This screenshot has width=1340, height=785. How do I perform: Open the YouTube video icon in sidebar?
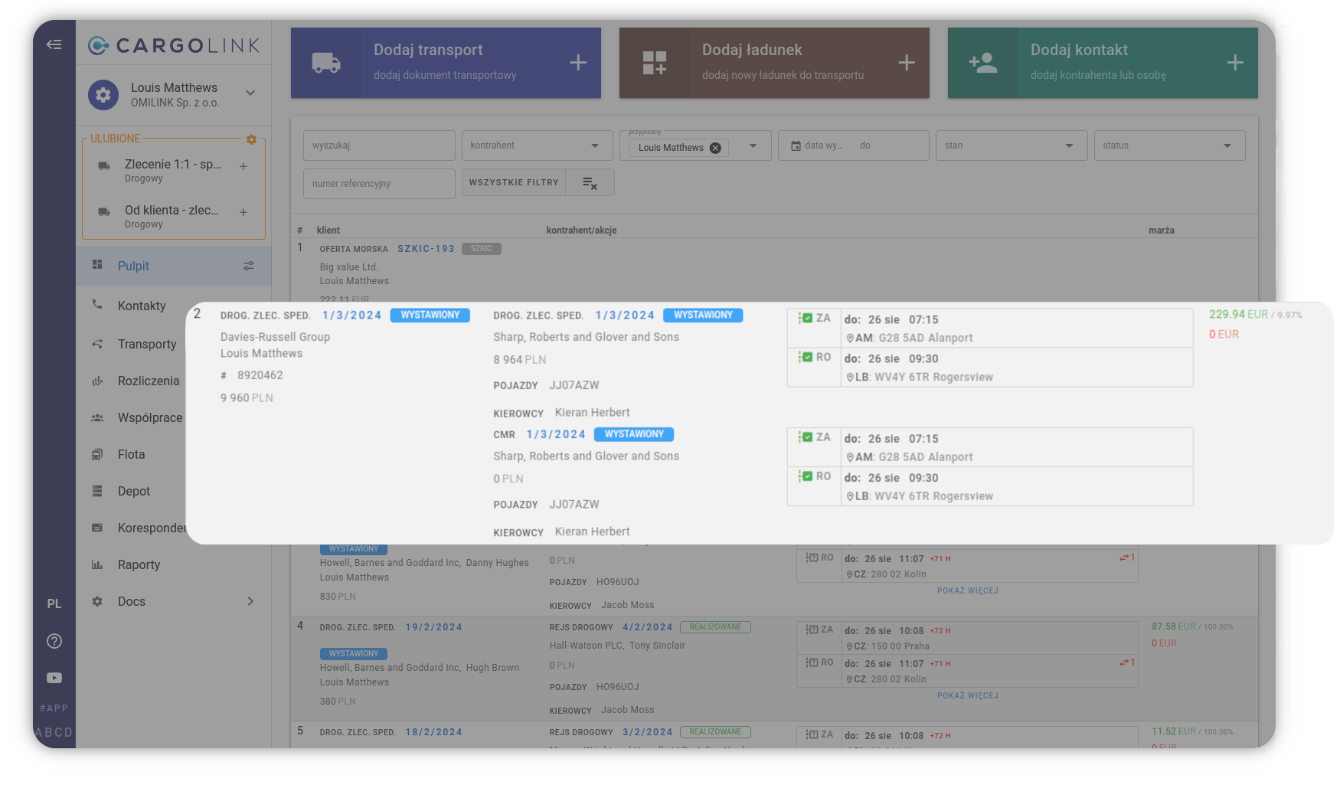coord(54,678)
